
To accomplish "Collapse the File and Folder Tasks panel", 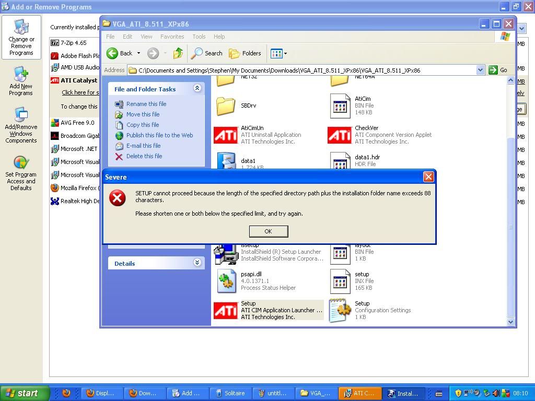I will pyautogui.click(x=197, y=88).
